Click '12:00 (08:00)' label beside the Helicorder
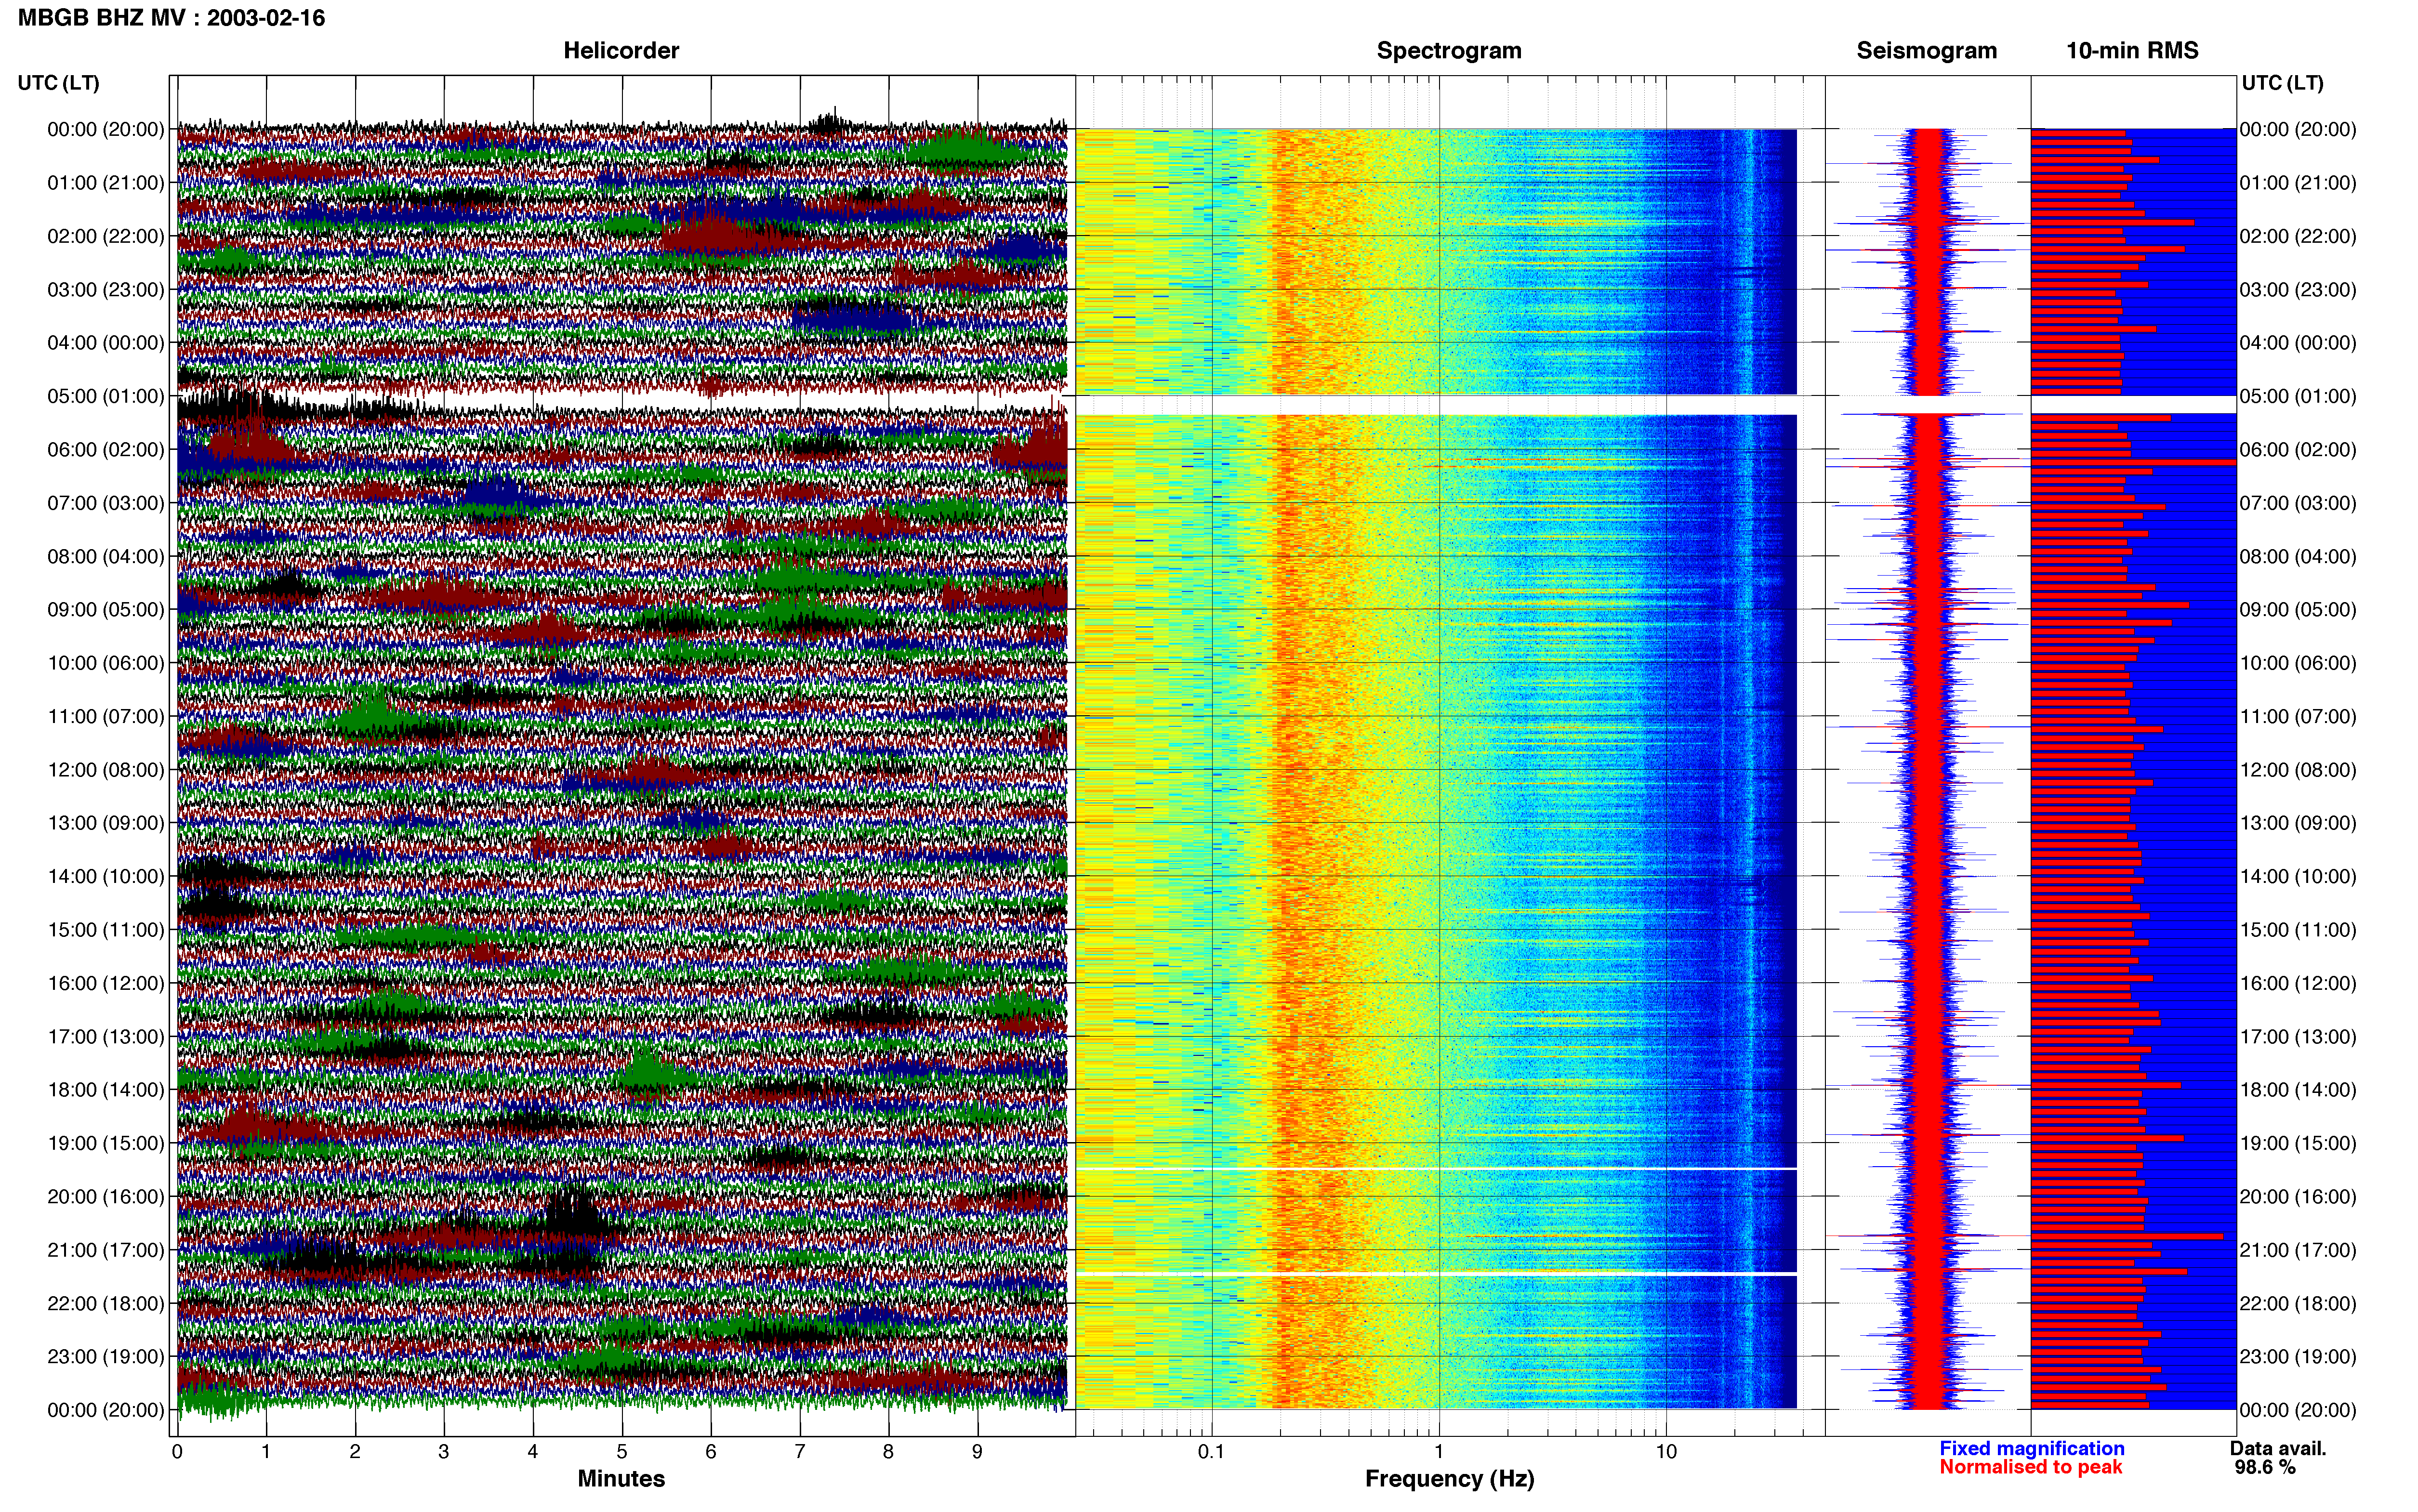This screenshot has width=2418, height=1512. (x=106, y=770)
